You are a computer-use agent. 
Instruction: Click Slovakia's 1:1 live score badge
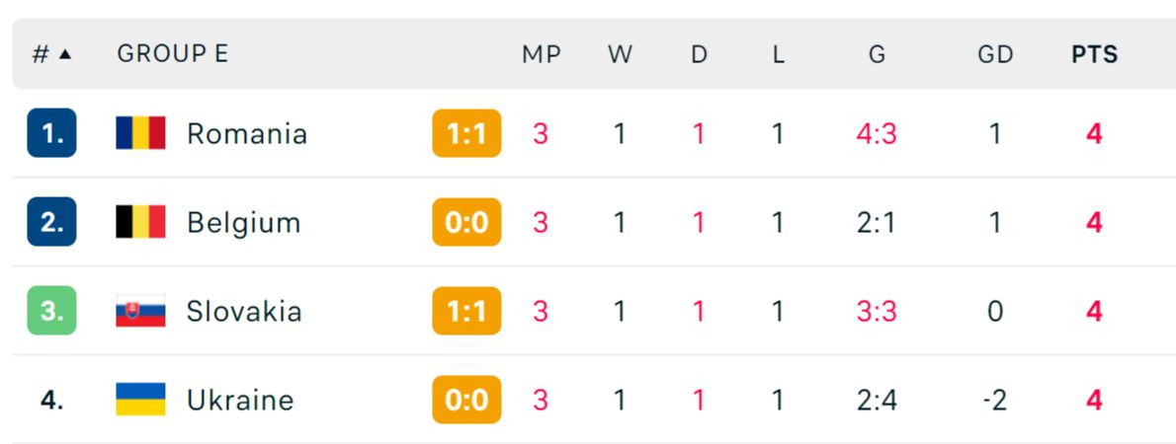click(x=466, y=311)
